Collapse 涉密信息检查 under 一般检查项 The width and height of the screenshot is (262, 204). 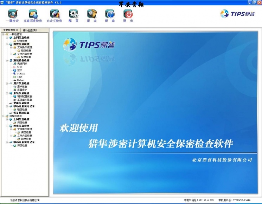7,44
